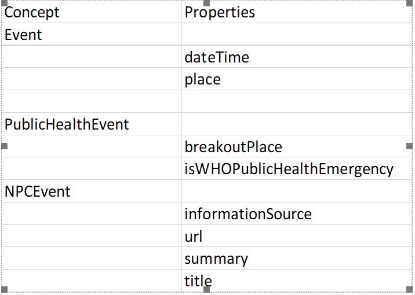Click the empty Properties cell beside "Event"
Screen dimensions: 415x295
pyautogui.click(x=296, y=35)
